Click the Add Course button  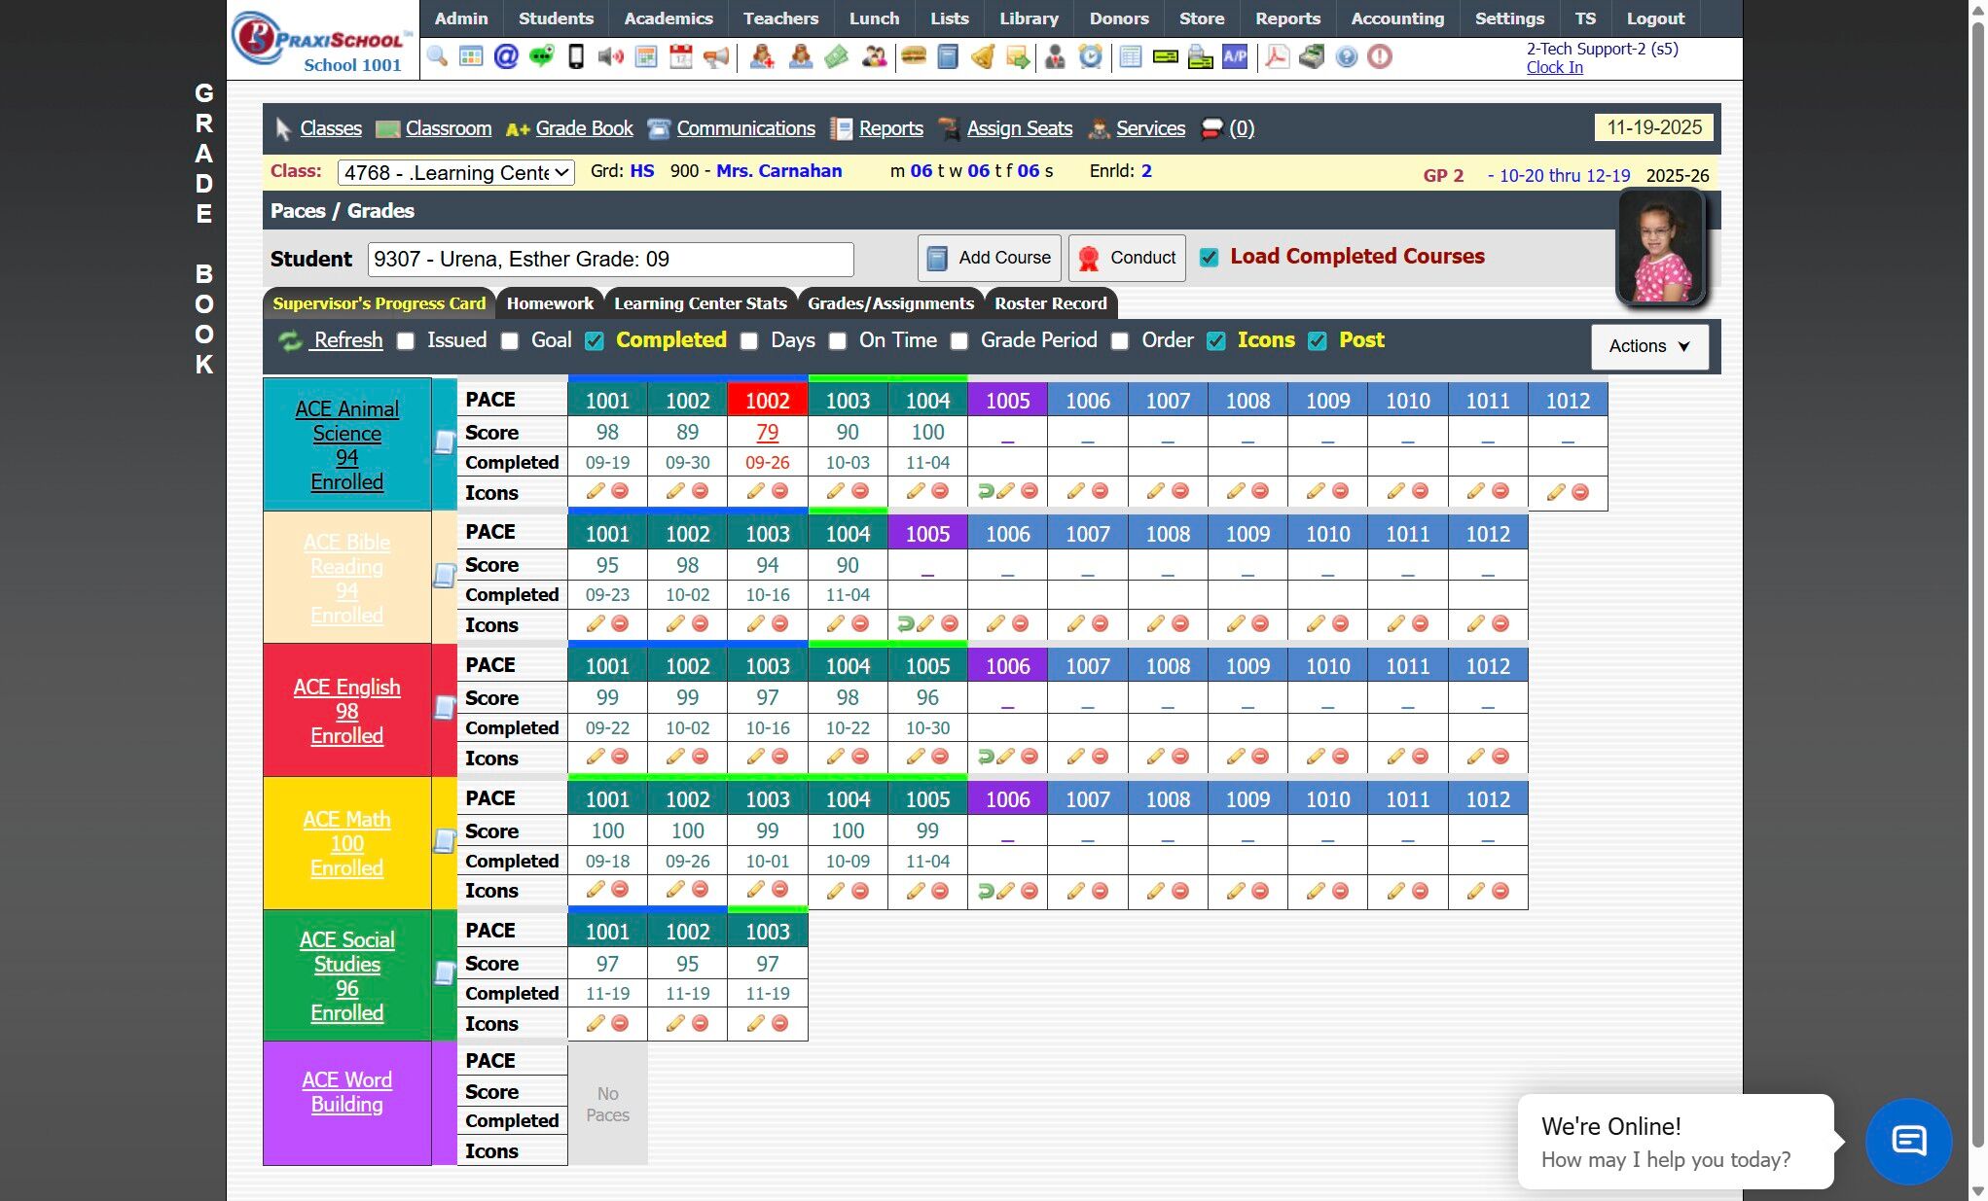click(x=990, y=258)
